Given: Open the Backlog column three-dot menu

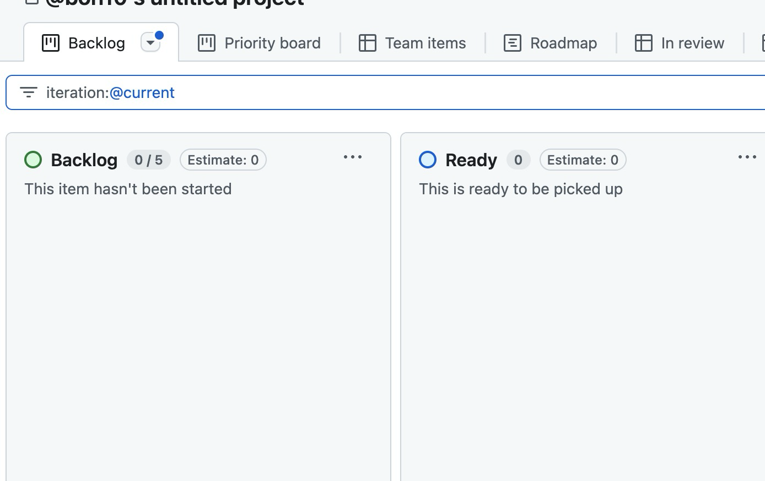Looking at the screenshot, I should coord(353,157).
